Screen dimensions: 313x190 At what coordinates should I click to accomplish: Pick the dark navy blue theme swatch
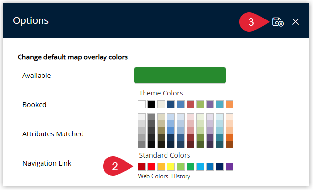pyautogui.click(x=171, y=104)
